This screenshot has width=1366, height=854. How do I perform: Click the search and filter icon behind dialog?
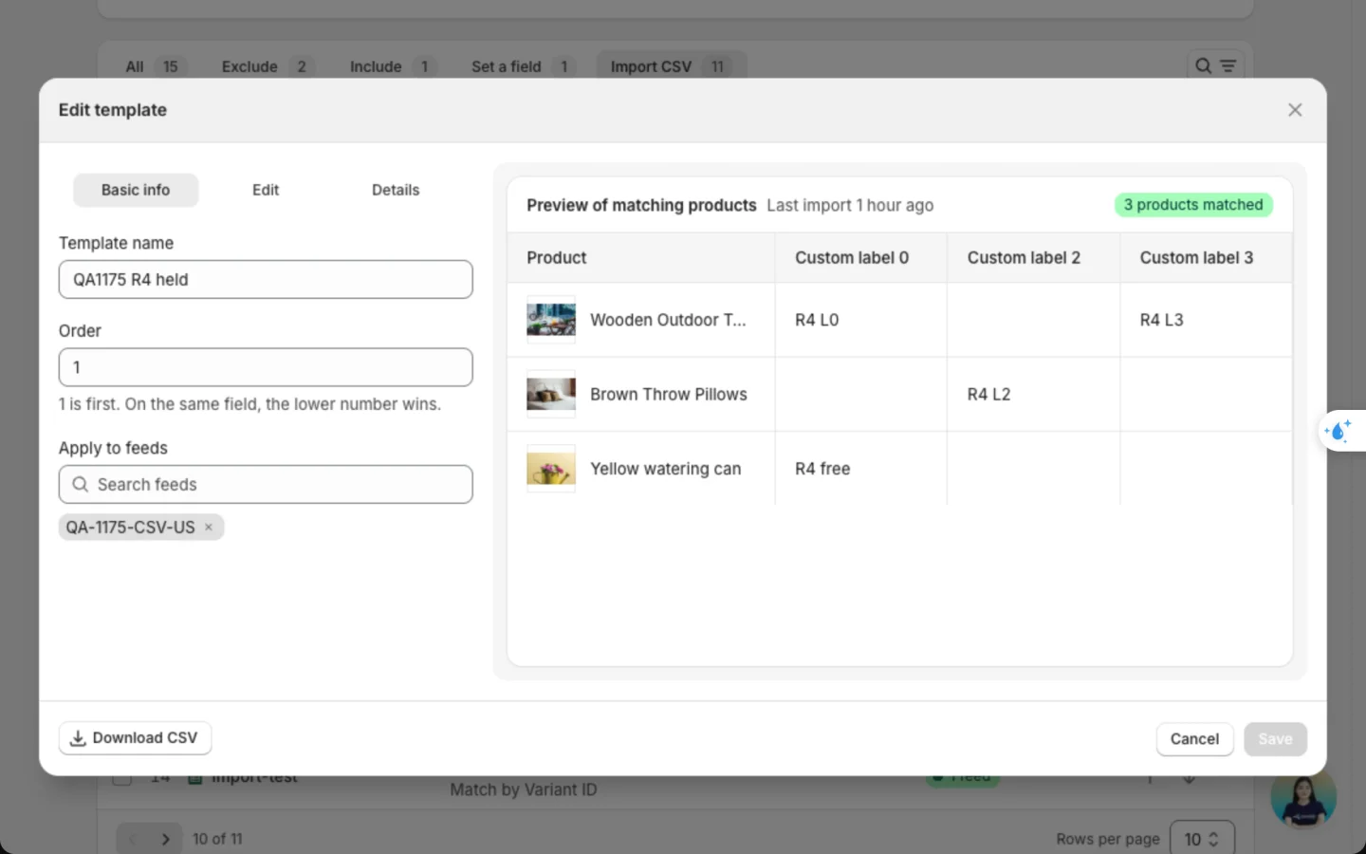pyautogui.click(x=1215, y=65)
